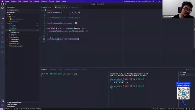Open the Extensions view in the activity bar
The image size is (195, 110).
click(2, 32)
